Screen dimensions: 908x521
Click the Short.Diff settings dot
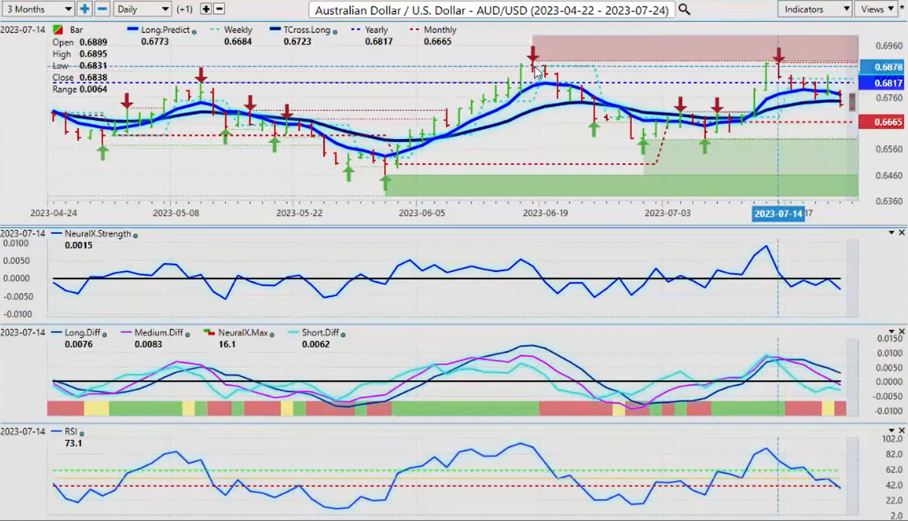click(x=344, y=334)
